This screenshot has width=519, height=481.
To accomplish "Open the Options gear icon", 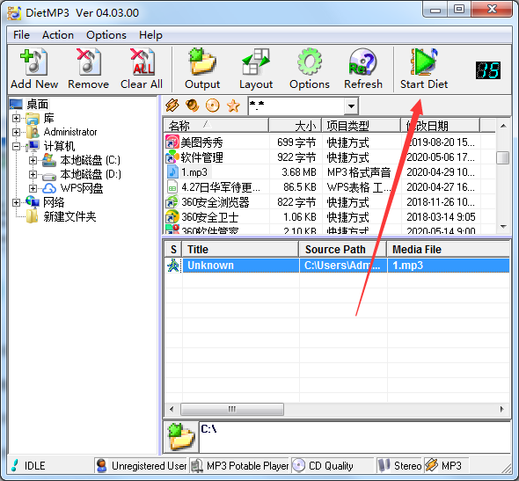I will (310, 62).
